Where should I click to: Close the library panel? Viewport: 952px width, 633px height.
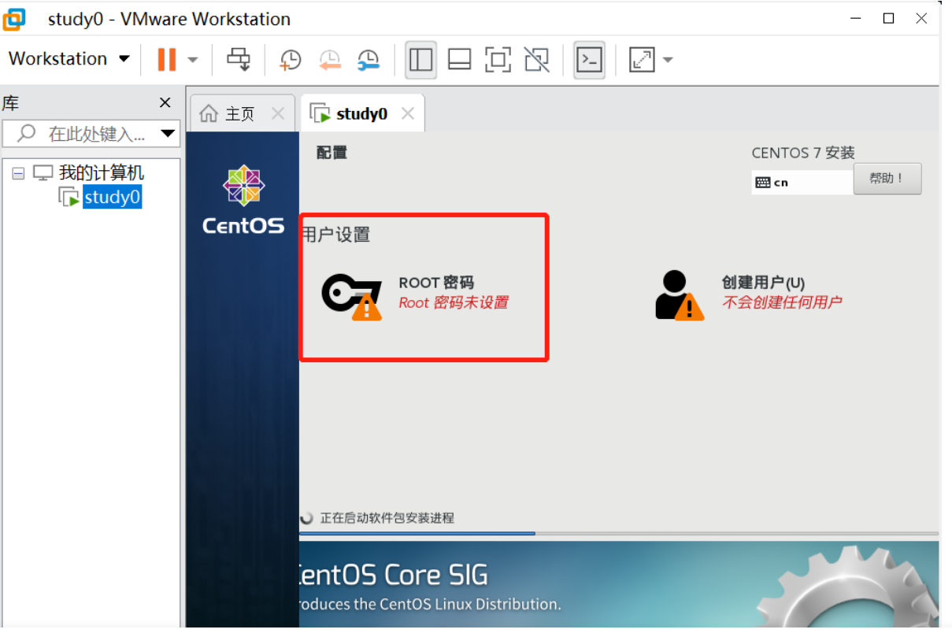pyautogui.click(x=165, y=102)
